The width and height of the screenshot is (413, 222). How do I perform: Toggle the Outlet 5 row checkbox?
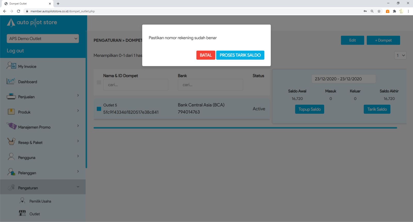[99, 109]
